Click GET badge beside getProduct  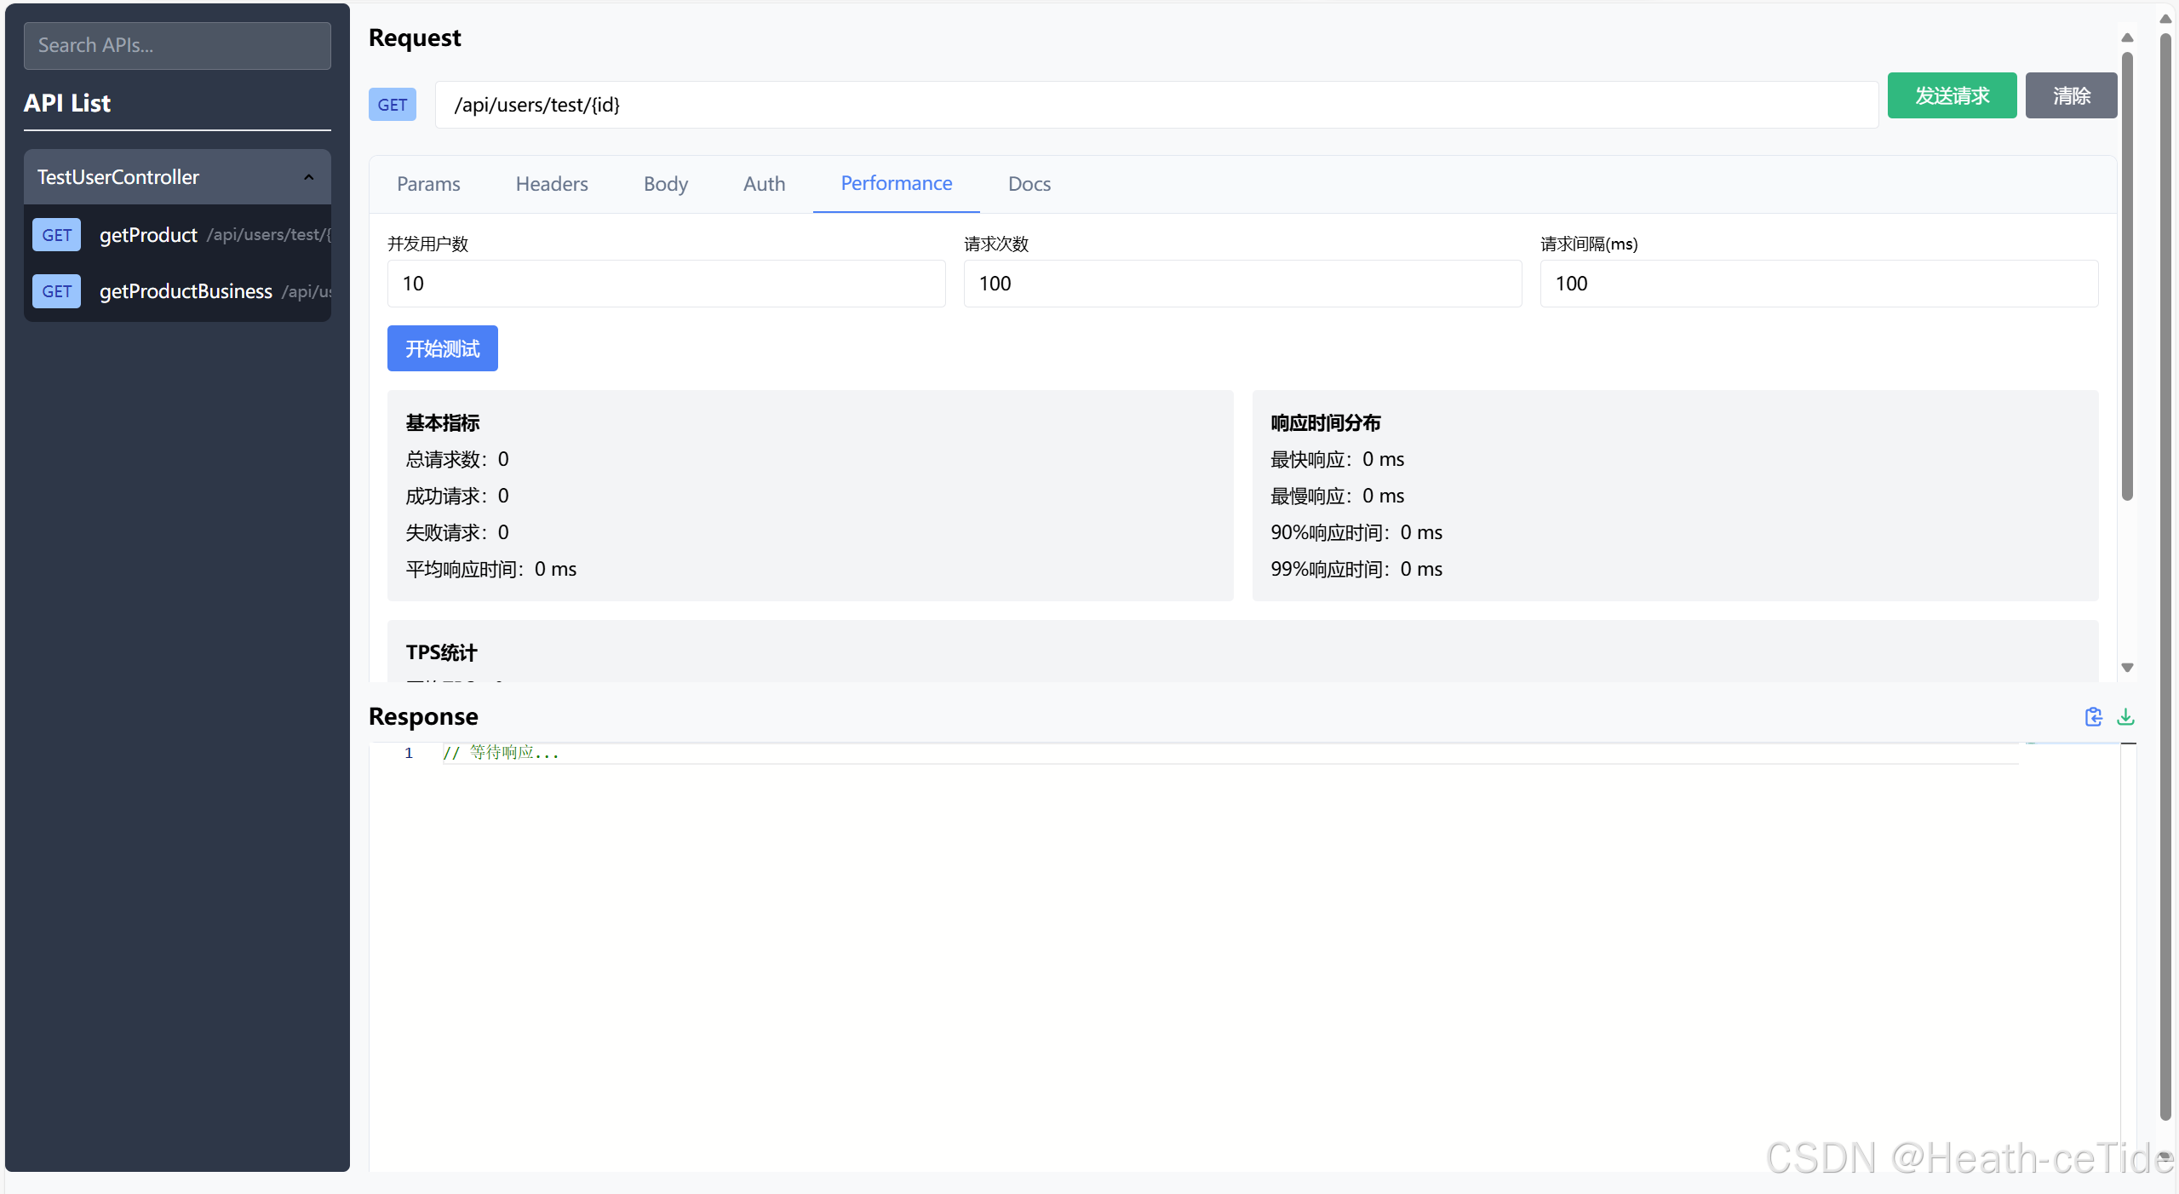coord(56,235)
